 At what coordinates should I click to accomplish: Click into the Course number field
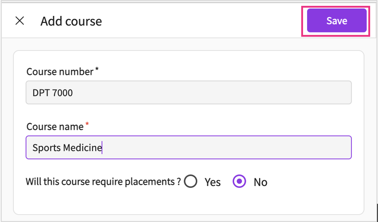189,93
